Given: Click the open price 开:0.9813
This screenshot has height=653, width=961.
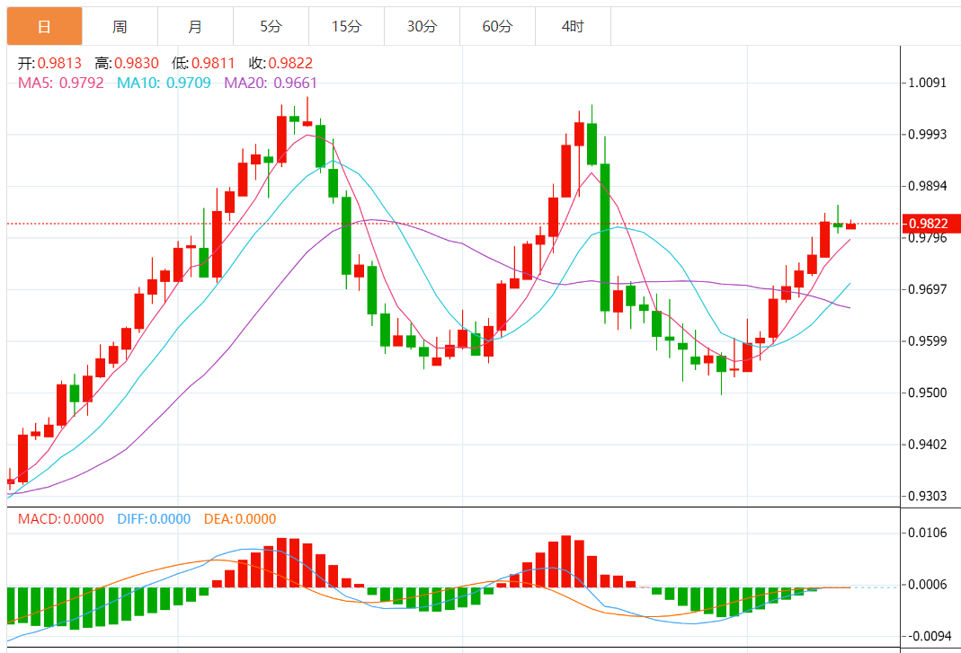Looking at the screenshot, I should [x=49, y=63].
